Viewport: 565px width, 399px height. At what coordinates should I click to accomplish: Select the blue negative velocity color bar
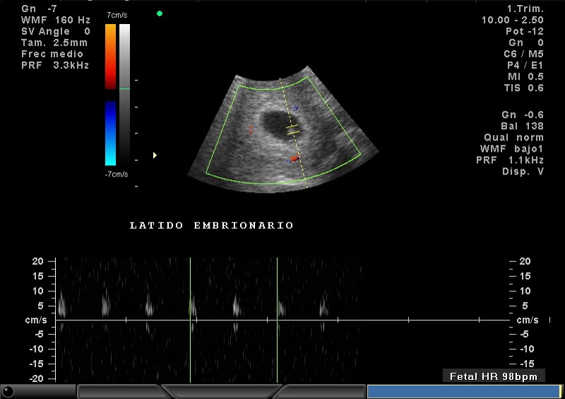click(x=110, y=133)
